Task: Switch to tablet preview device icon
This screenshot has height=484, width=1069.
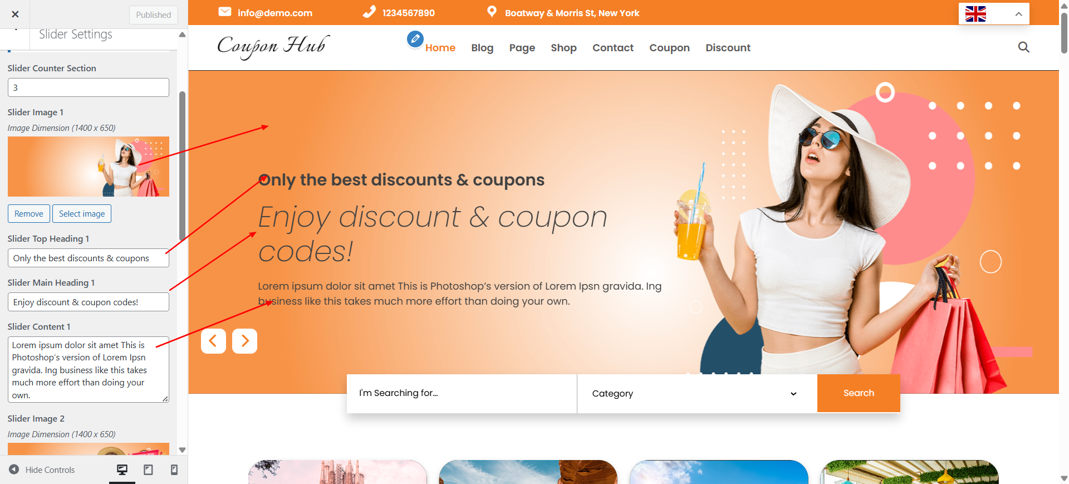Action: coord(148,470)
